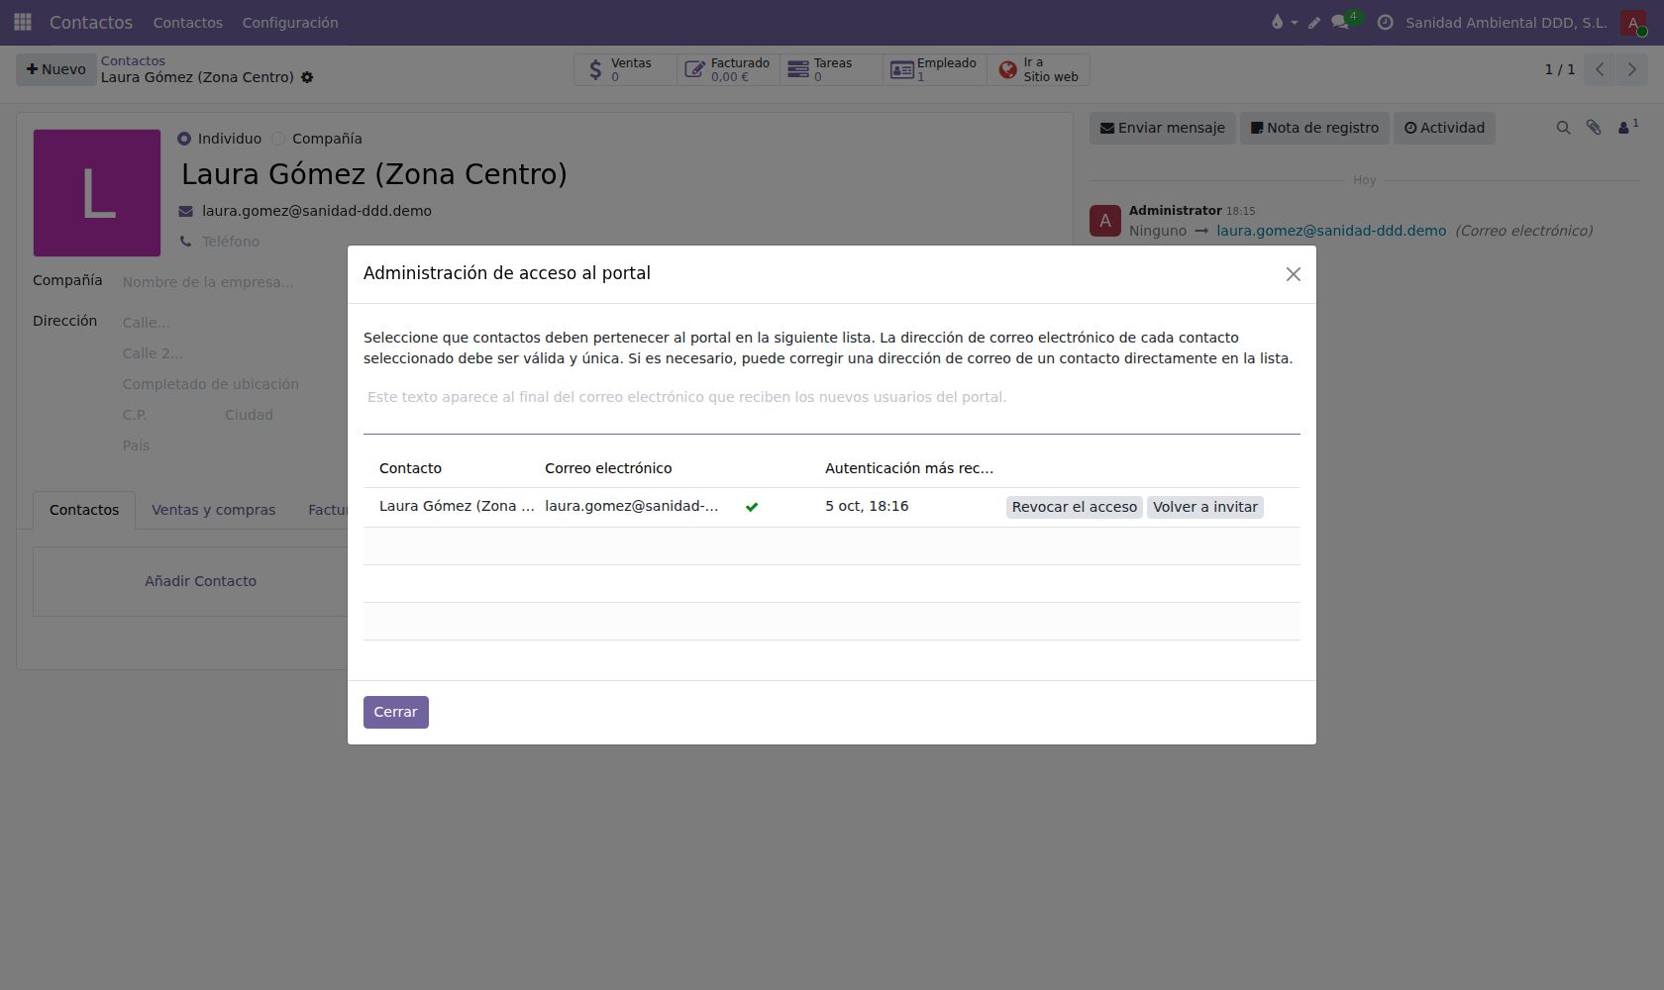Select the Compañía radio button
Image resolution: width=1664 pixels, height=990 pixels.
coord(278,139)
